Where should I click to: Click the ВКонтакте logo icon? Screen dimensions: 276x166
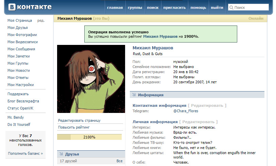(x=12, y=7)
